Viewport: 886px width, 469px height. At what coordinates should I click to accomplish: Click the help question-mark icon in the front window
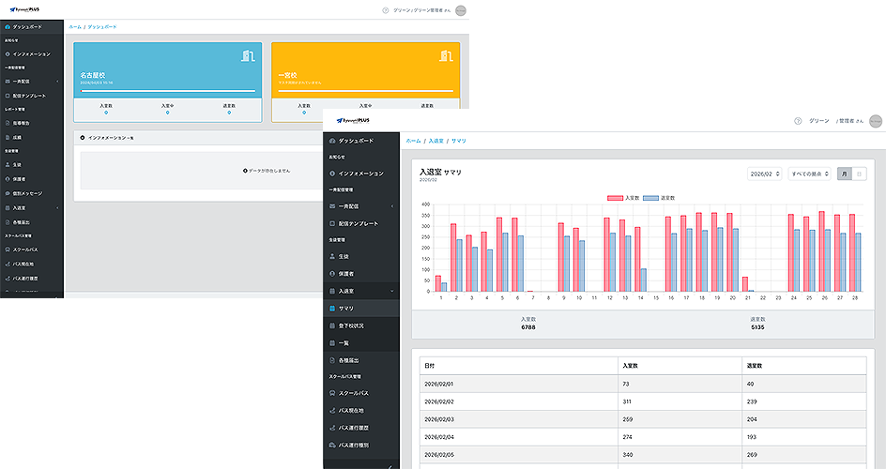click(798, 121)
